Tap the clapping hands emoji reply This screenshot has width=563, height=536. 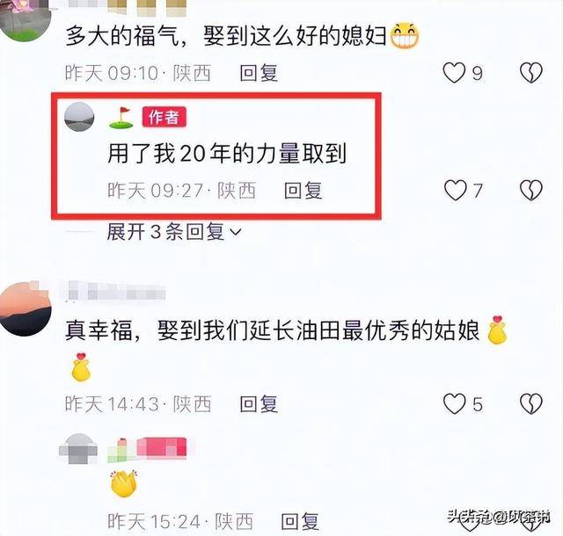coord(124,483)
